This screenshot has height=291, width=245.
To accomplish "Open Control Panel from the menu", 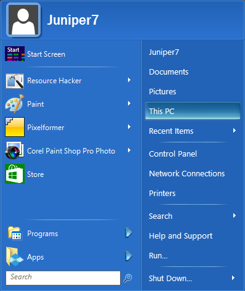I will point(173,154).
